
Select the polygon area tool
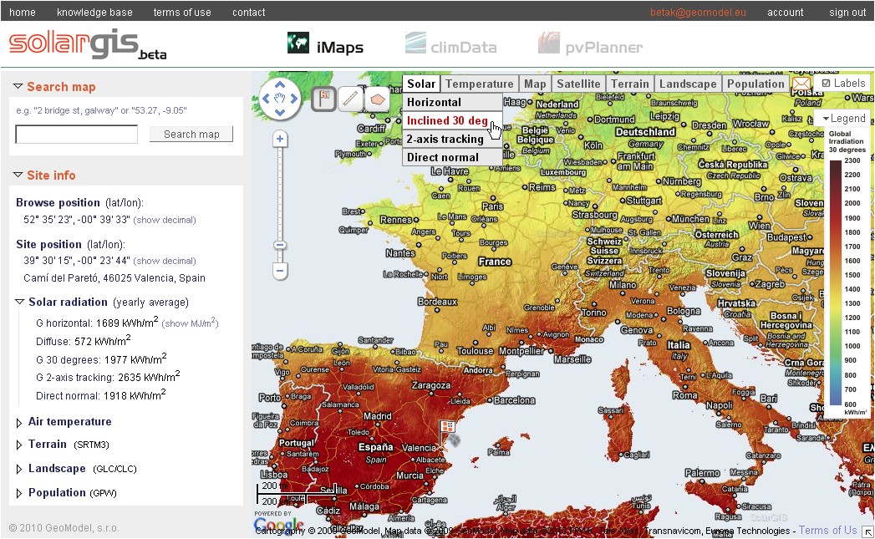coord(377,99)
